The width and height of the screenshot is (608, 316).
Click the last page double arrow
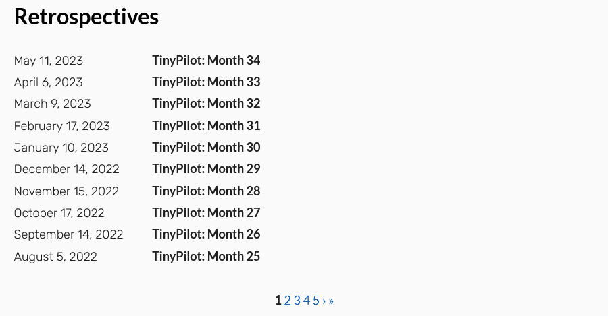pyautogui.click(x=331, y=301)
